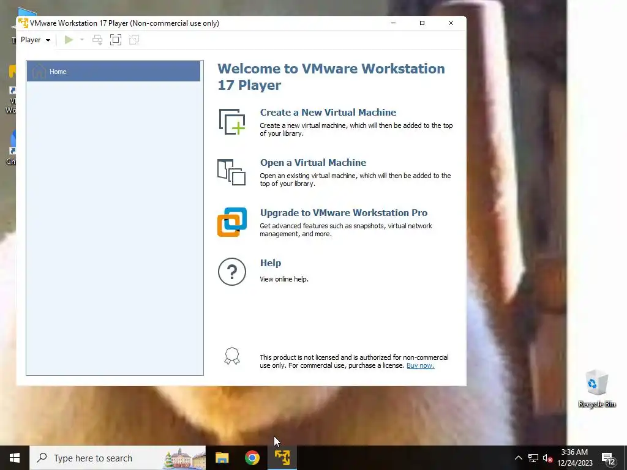The image size is (627, 470).
Task: Click the license ribbon badge icon
Action: tap(232, 356)
